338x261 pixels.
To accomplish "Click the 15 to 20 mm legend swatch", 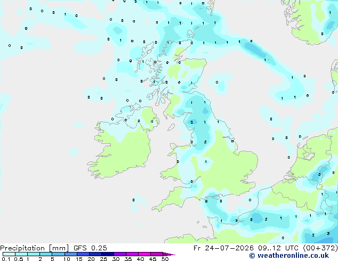I will coord(83,254).
